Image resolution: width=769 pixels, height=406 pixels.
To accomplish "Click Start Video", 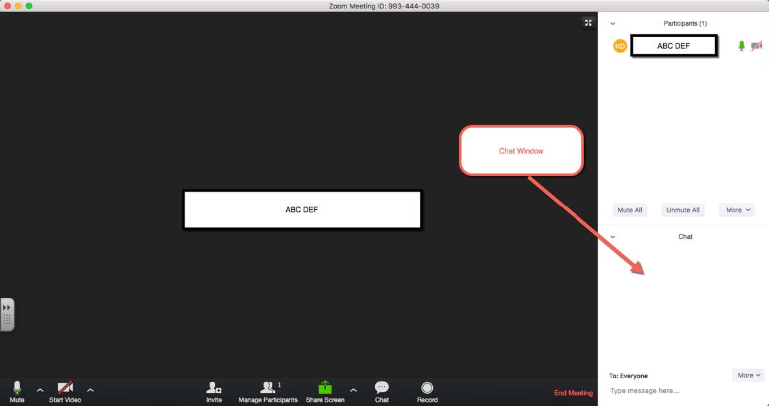I will (64, 392).
